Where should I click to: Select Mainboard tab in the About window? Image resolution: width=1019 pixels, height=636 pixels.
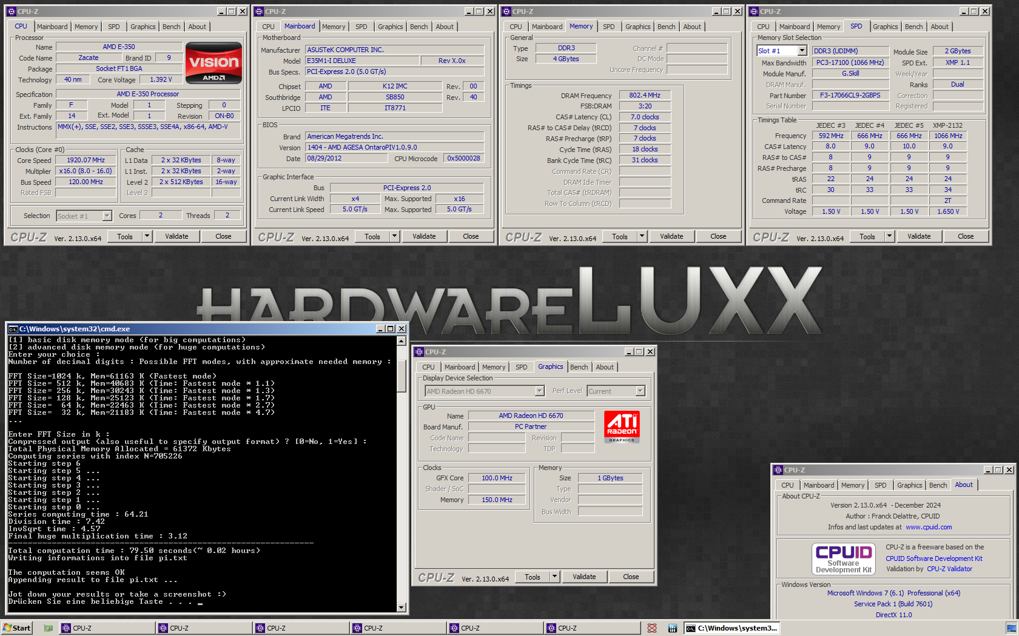(819, 485)
